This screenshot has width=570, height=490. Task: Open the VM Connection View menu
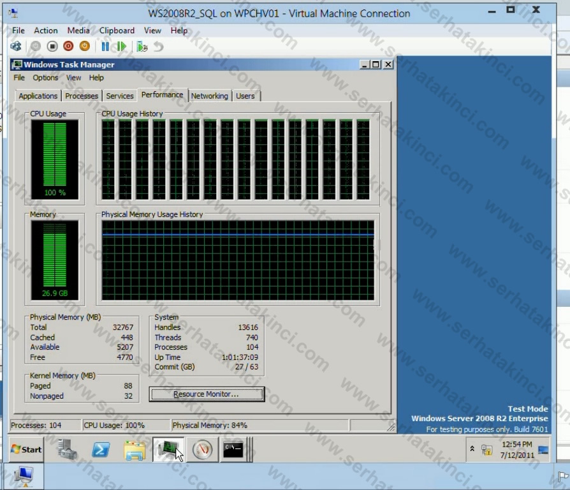152,31
